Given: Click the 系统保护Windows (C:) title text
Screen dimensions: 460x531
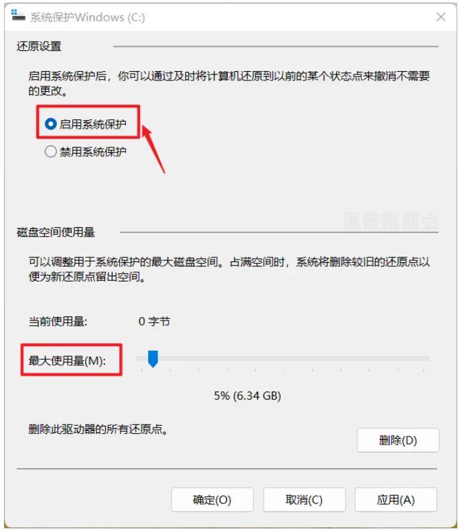Looking at the screenshot, I should tap(87, 17).
